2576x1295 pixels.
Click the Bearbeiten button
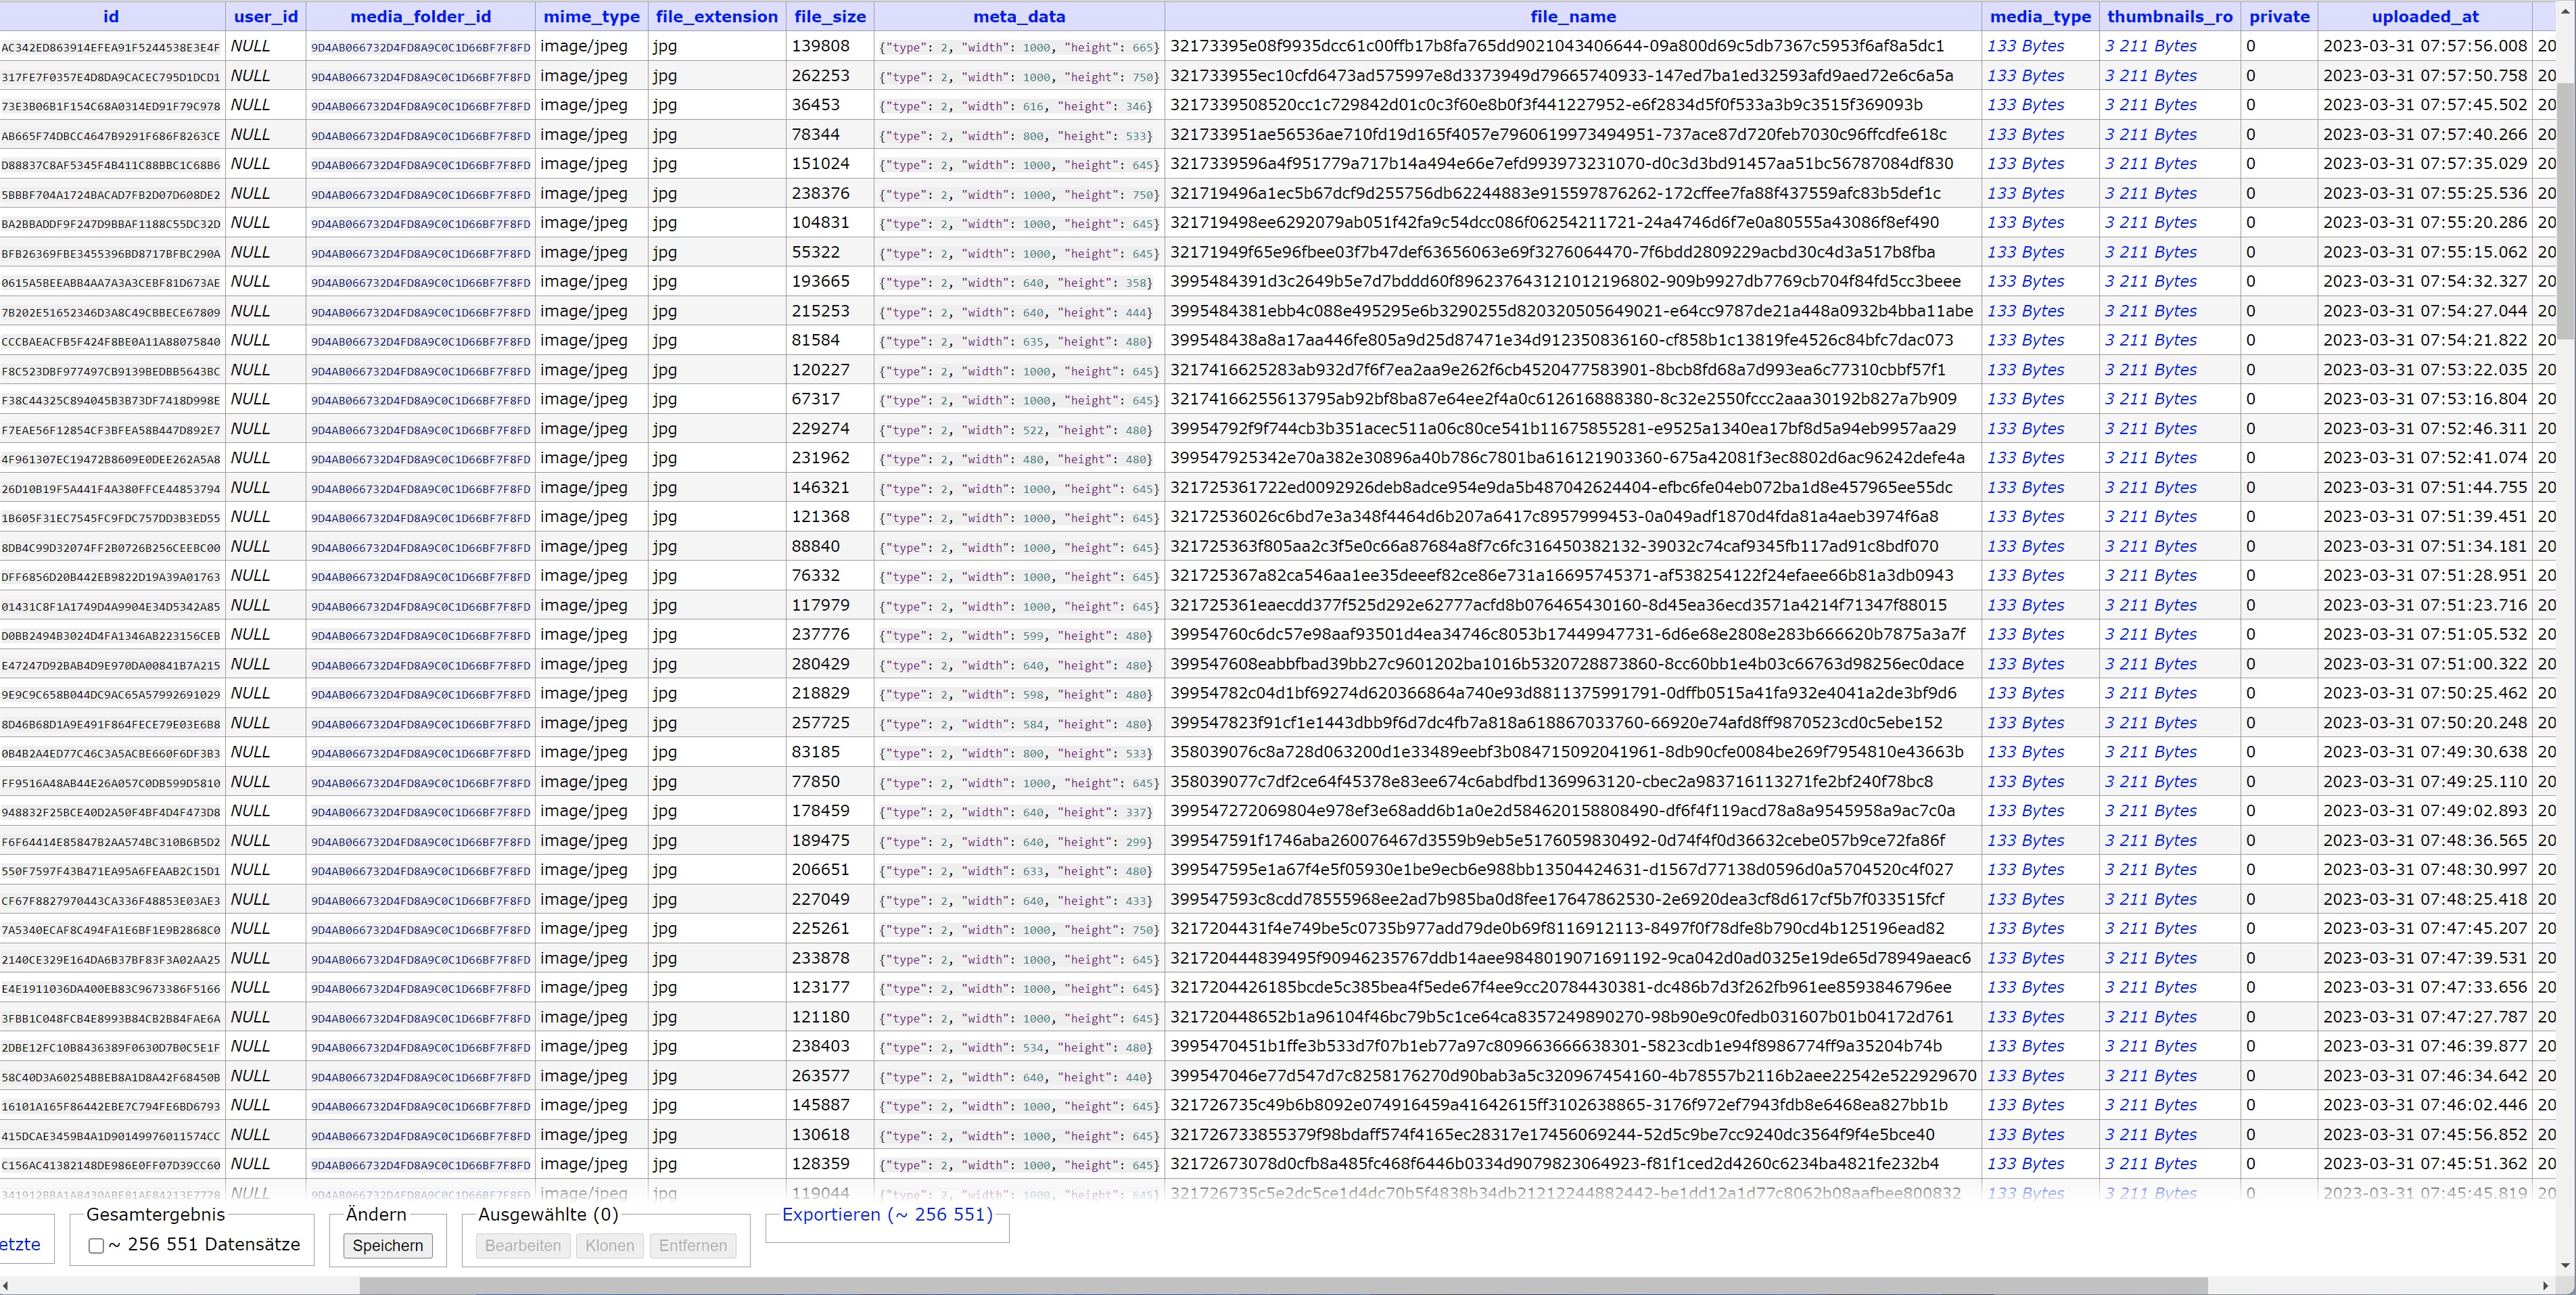pyautogui.click(x=523, y=1245)
